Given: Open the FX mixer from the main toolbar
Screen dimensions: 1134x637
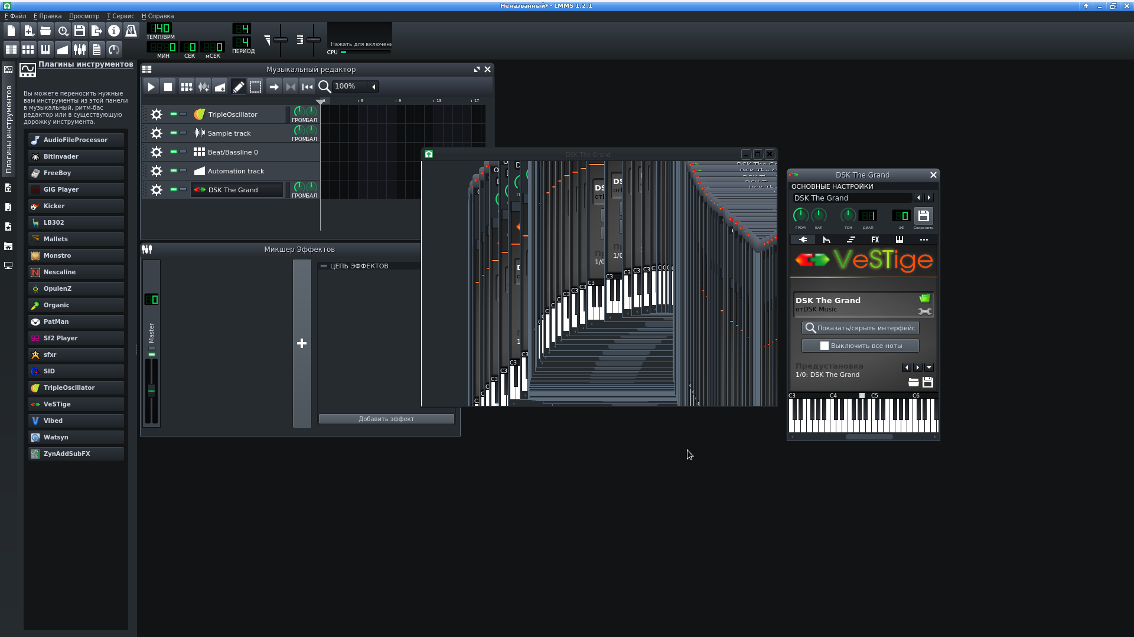Looking at the screenshot, I should tap(79, 50).
